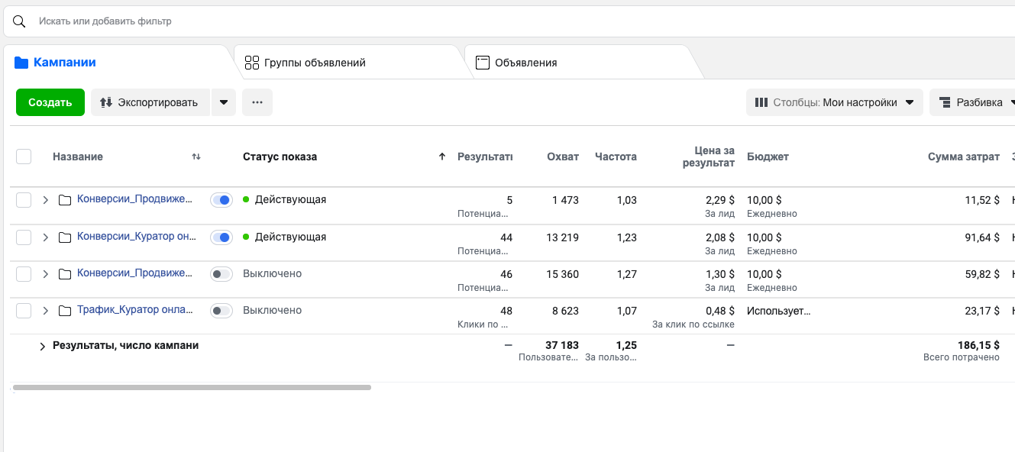1015x452 pixels.
Task: Click the name column sort arrows icon
Action: 196,157
